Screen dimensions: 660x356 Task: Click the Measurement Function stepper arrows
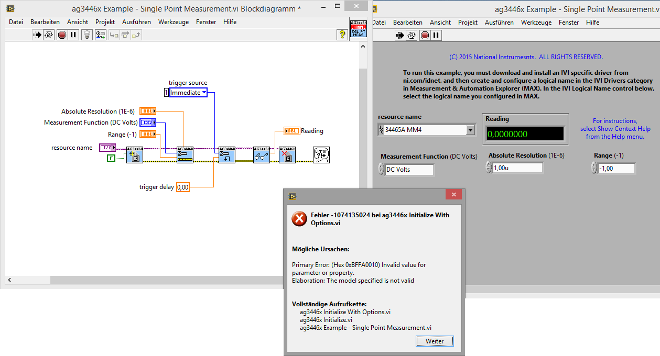[x=381, y=168]
